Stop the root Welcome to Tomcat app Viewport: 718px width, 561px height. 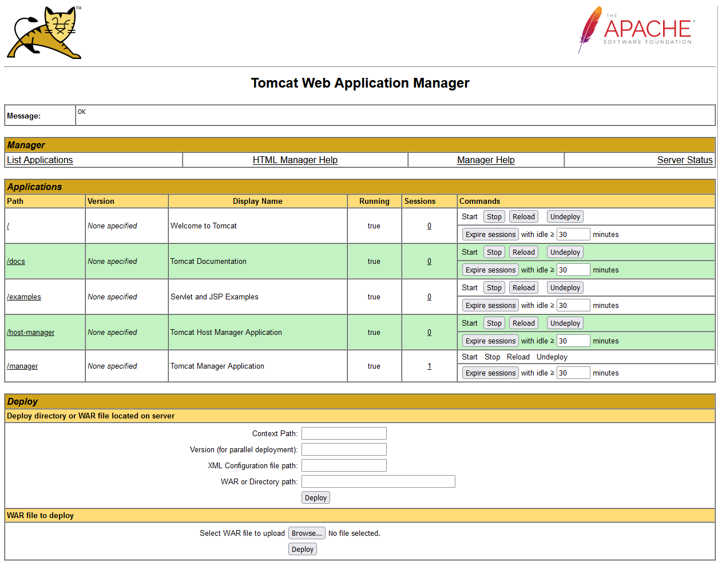(x=494, y=217)
